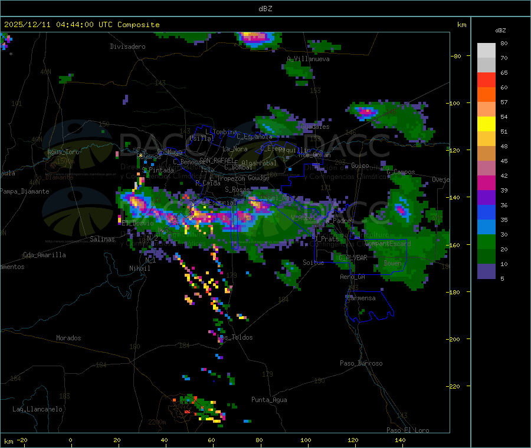
Task: Select the red 65 dBZ legend swatch
Action: 486,79
